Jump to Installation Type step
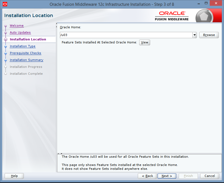224x183 pixels. pyautogui.click(x=23, y=46)
